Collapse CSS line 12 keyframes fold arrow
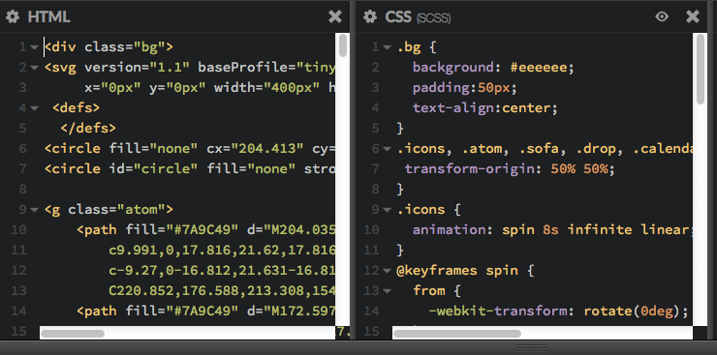This screenshot has height=355, width=717. 387,271
